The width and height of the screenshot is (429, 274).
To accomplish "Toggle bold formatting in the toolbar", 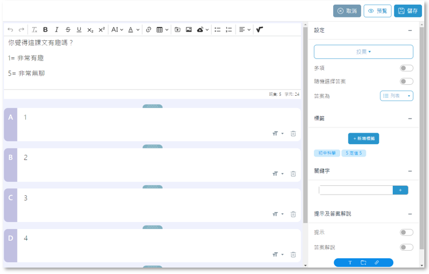I will pos(46,30).
